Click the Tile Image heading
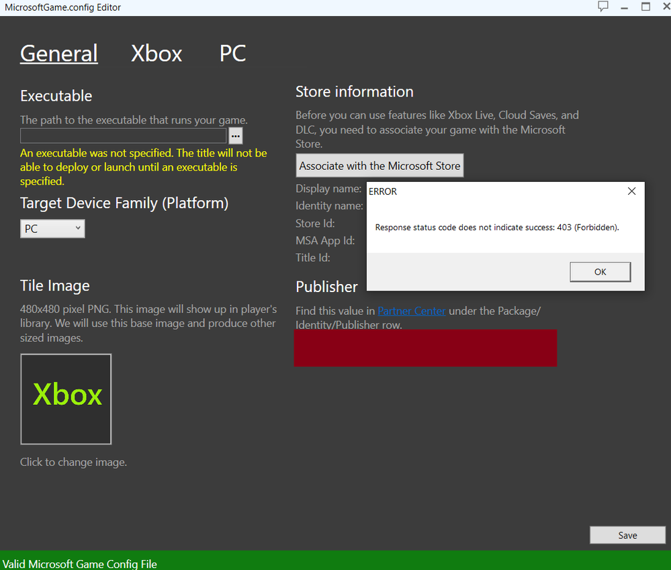 click(55, 285)
